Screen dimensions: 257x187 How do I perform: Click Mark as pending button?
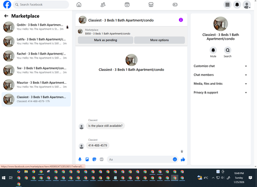coord(105,40)
